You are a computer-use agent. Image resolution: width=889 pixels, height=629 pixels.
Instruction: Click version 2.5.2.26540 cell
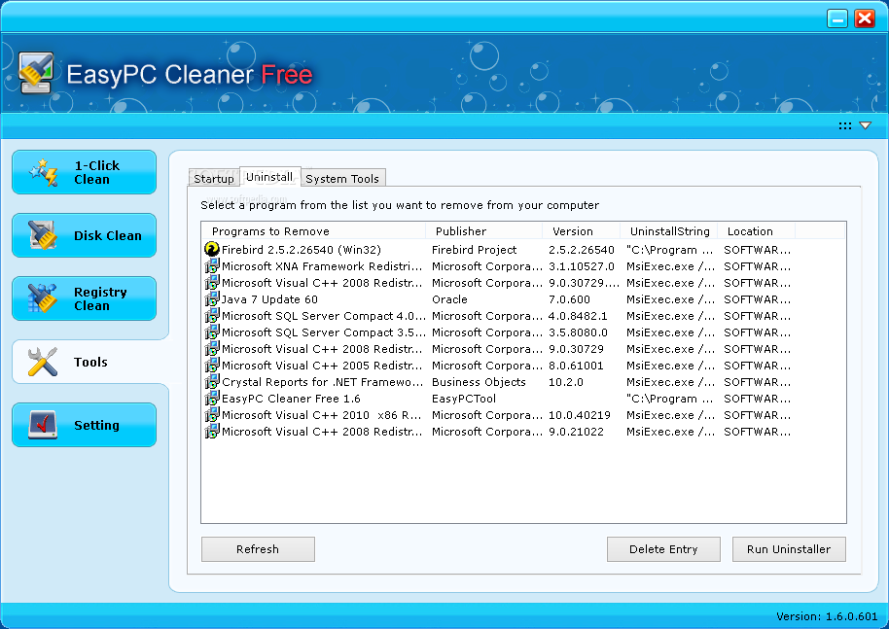point(581,250)
